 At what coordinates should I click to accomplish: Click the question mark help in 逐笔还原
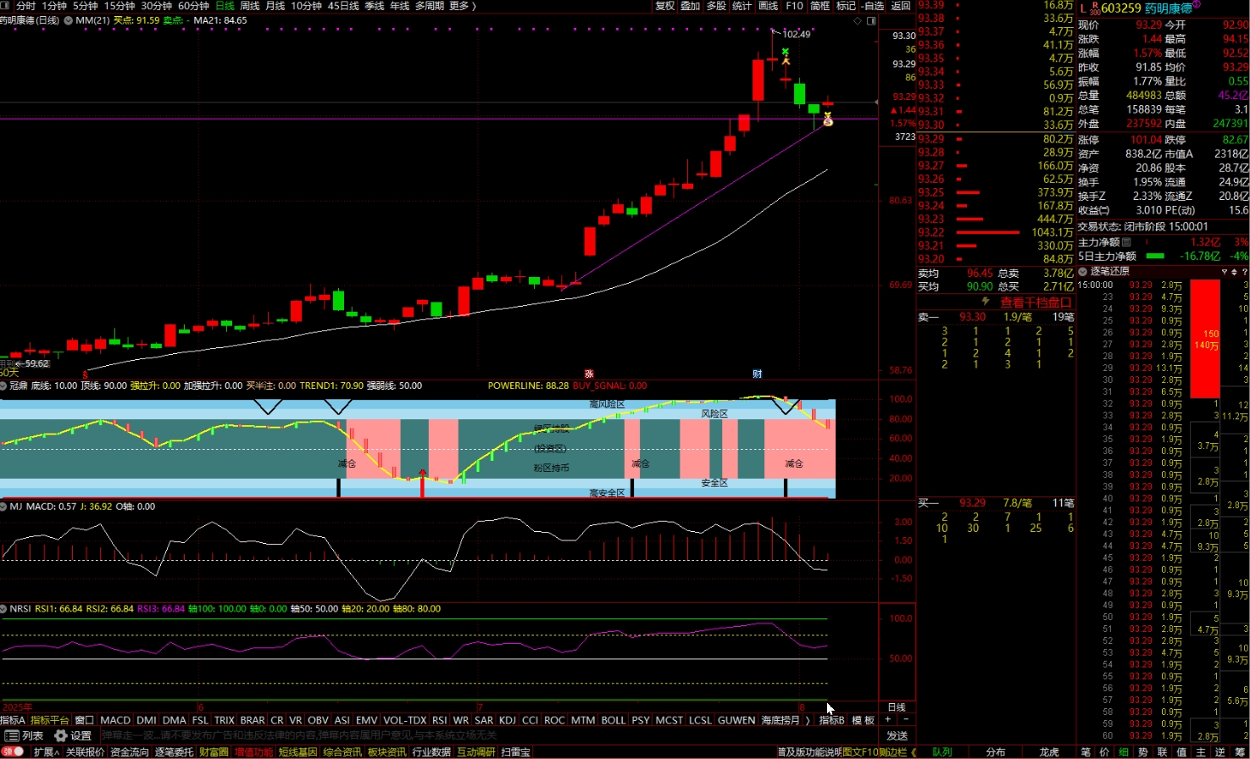(x=1245, y=272)
